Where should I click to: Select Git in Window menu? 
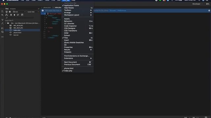click(78, 45)
